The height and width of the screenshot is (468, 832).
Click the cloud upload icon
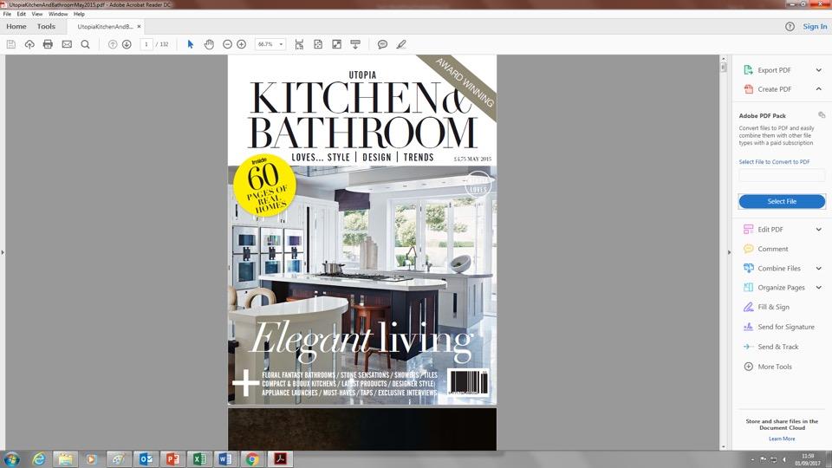coord(29,44)
